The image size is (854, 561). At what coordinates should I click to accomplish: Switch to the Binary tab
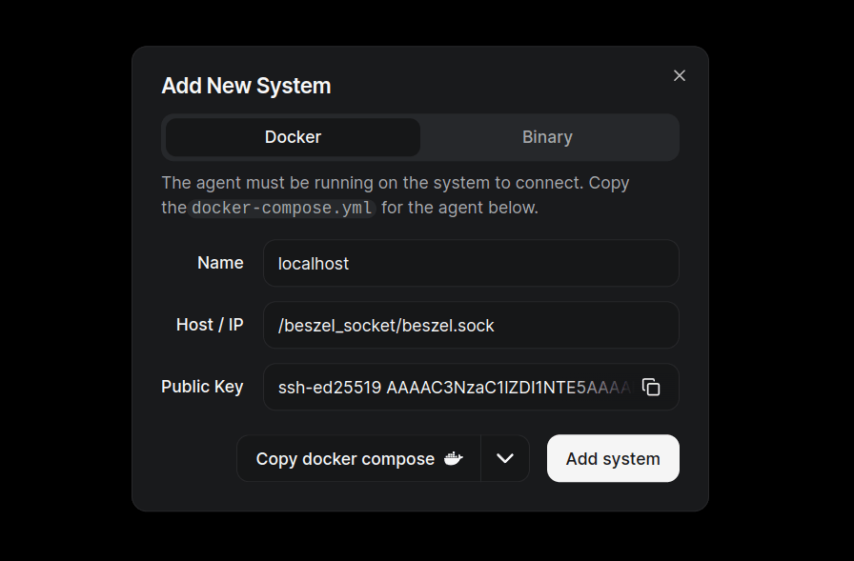(547, 137)
